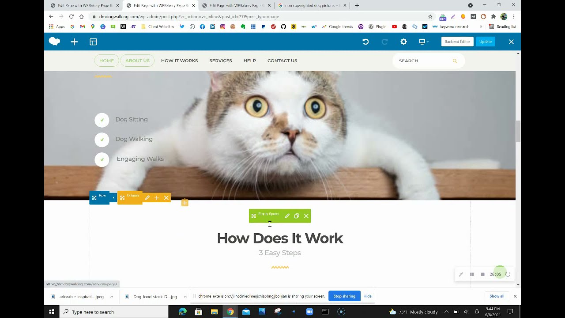Switch to third Edit Page browser tab
565x318 pixels.
236,5
